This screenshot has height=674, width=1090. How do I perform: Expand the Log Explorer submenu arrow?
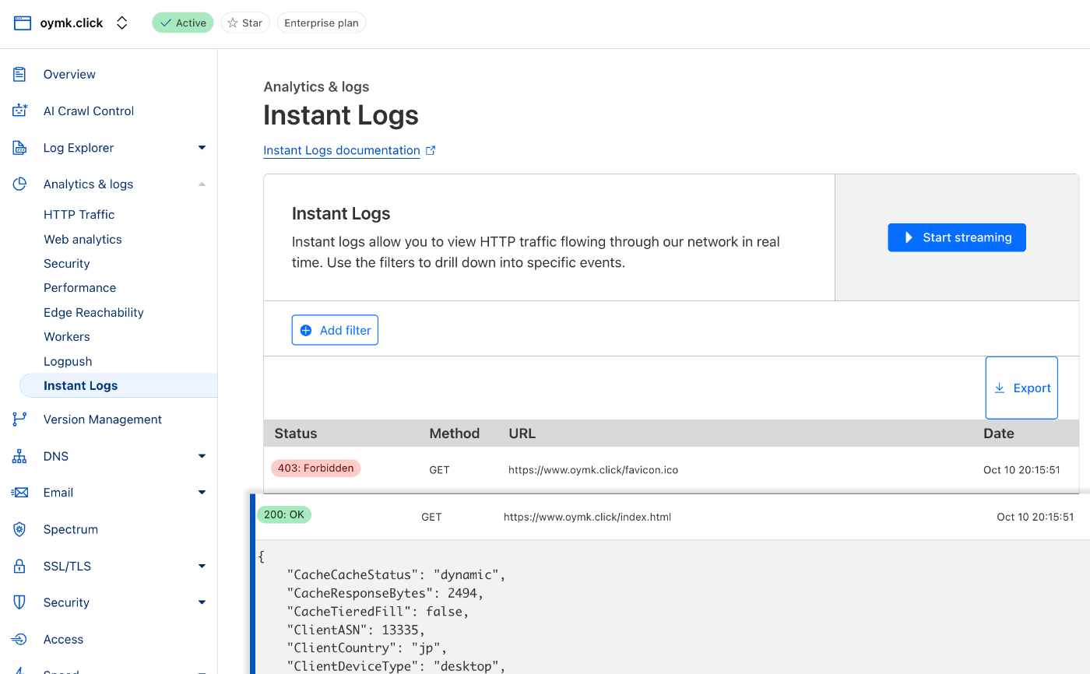(202, 148)
